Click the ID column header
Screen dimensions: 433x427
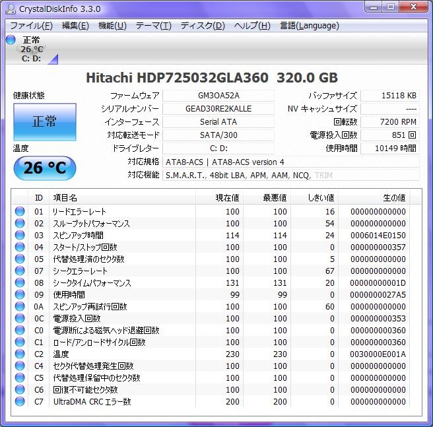[x=39, y=198]
